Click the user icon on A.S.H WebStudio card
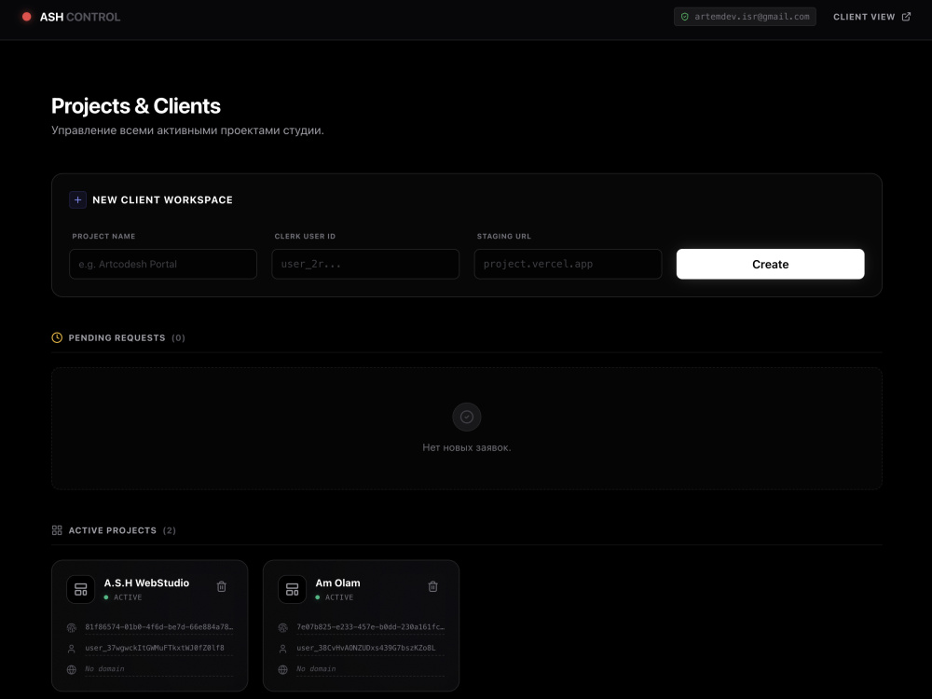932x699 pixels. point(72,649)
